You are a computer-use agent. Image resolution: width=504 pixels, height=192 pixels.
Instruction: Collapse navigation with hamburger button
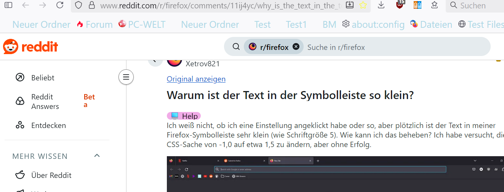pyautogui.click(x=126, y=77)
